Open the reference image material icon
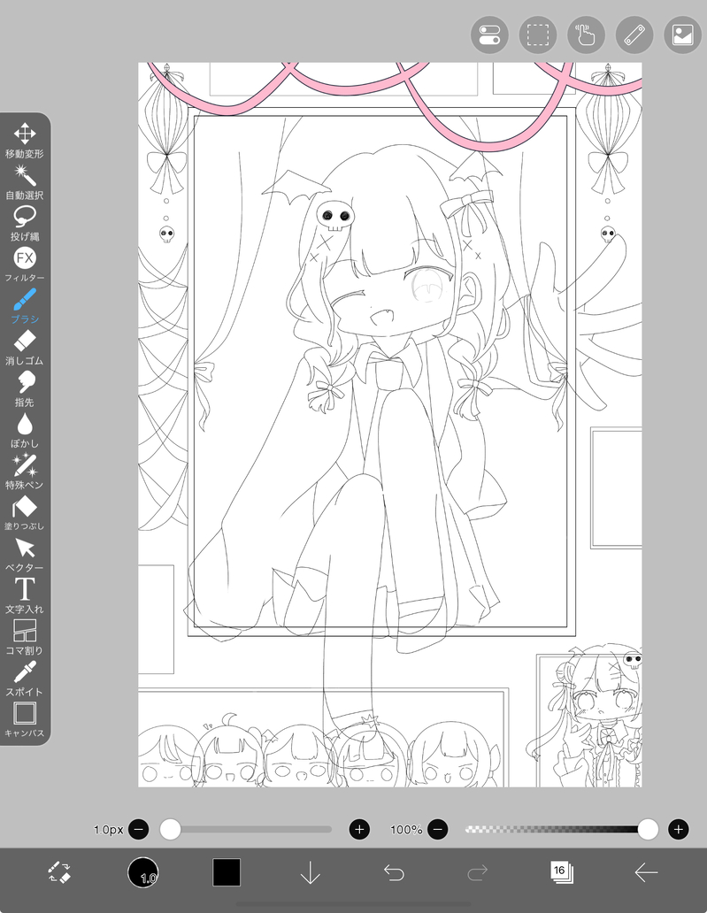Viewport: 707px width, 913px height. tap(682, 35)
